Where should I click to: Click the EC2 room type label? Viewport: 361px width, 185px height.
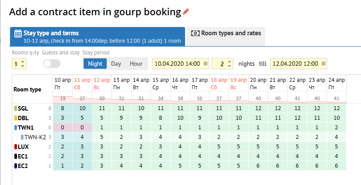coord(23,165)
